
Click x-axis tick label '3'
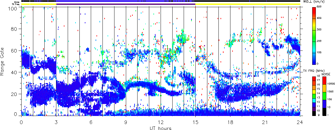coord(56,122)
